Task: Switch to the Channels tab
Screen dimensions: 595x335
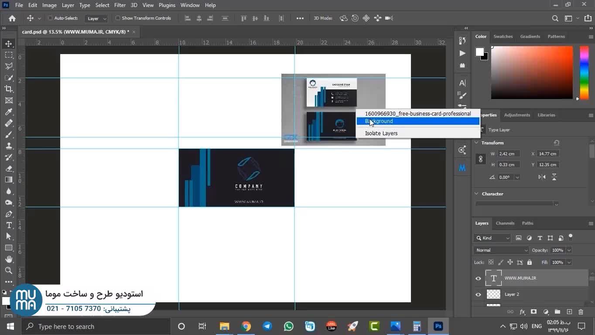Action: point(505,223)
